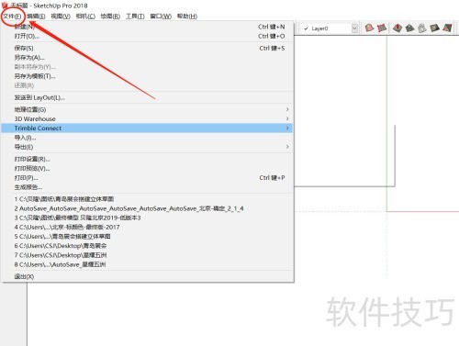Select the Smoove sandbox tool
This screenshot has height=346, width=459.
(397, 28)
